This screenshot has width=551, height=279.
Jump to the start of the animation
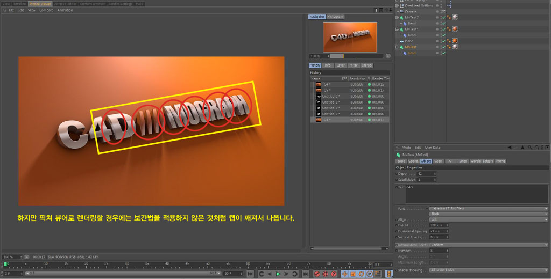(250, 274)
